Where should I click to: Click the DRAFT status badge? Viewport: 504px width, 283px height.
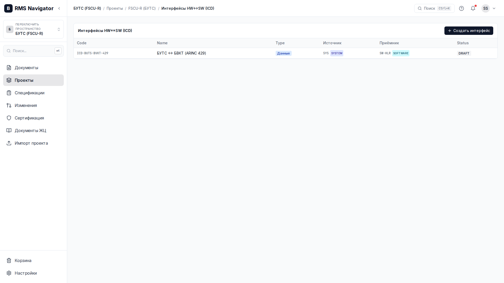[464, 53]
